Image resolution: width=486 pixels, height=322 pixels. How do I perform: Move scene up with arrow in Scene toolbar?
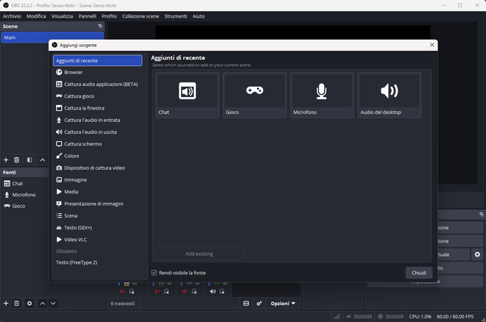[x=43, y=160]
